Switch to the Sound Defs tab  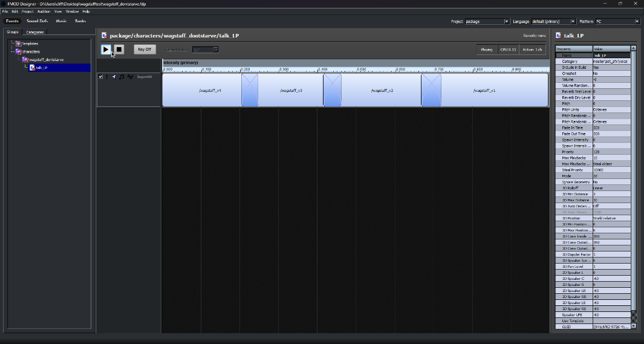(37, 21)
